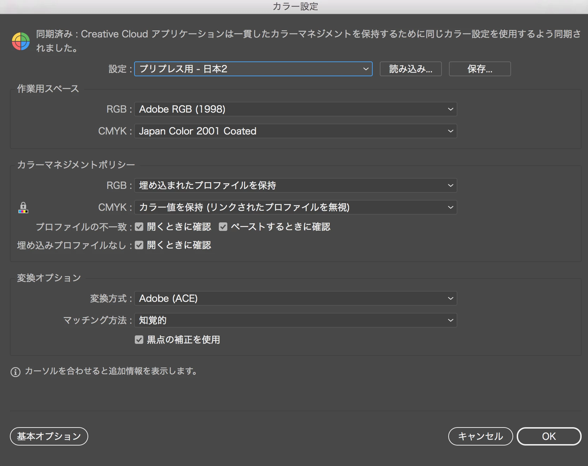Click the 同期済み status message text
The image size is (588, 466).
point(308,41)
